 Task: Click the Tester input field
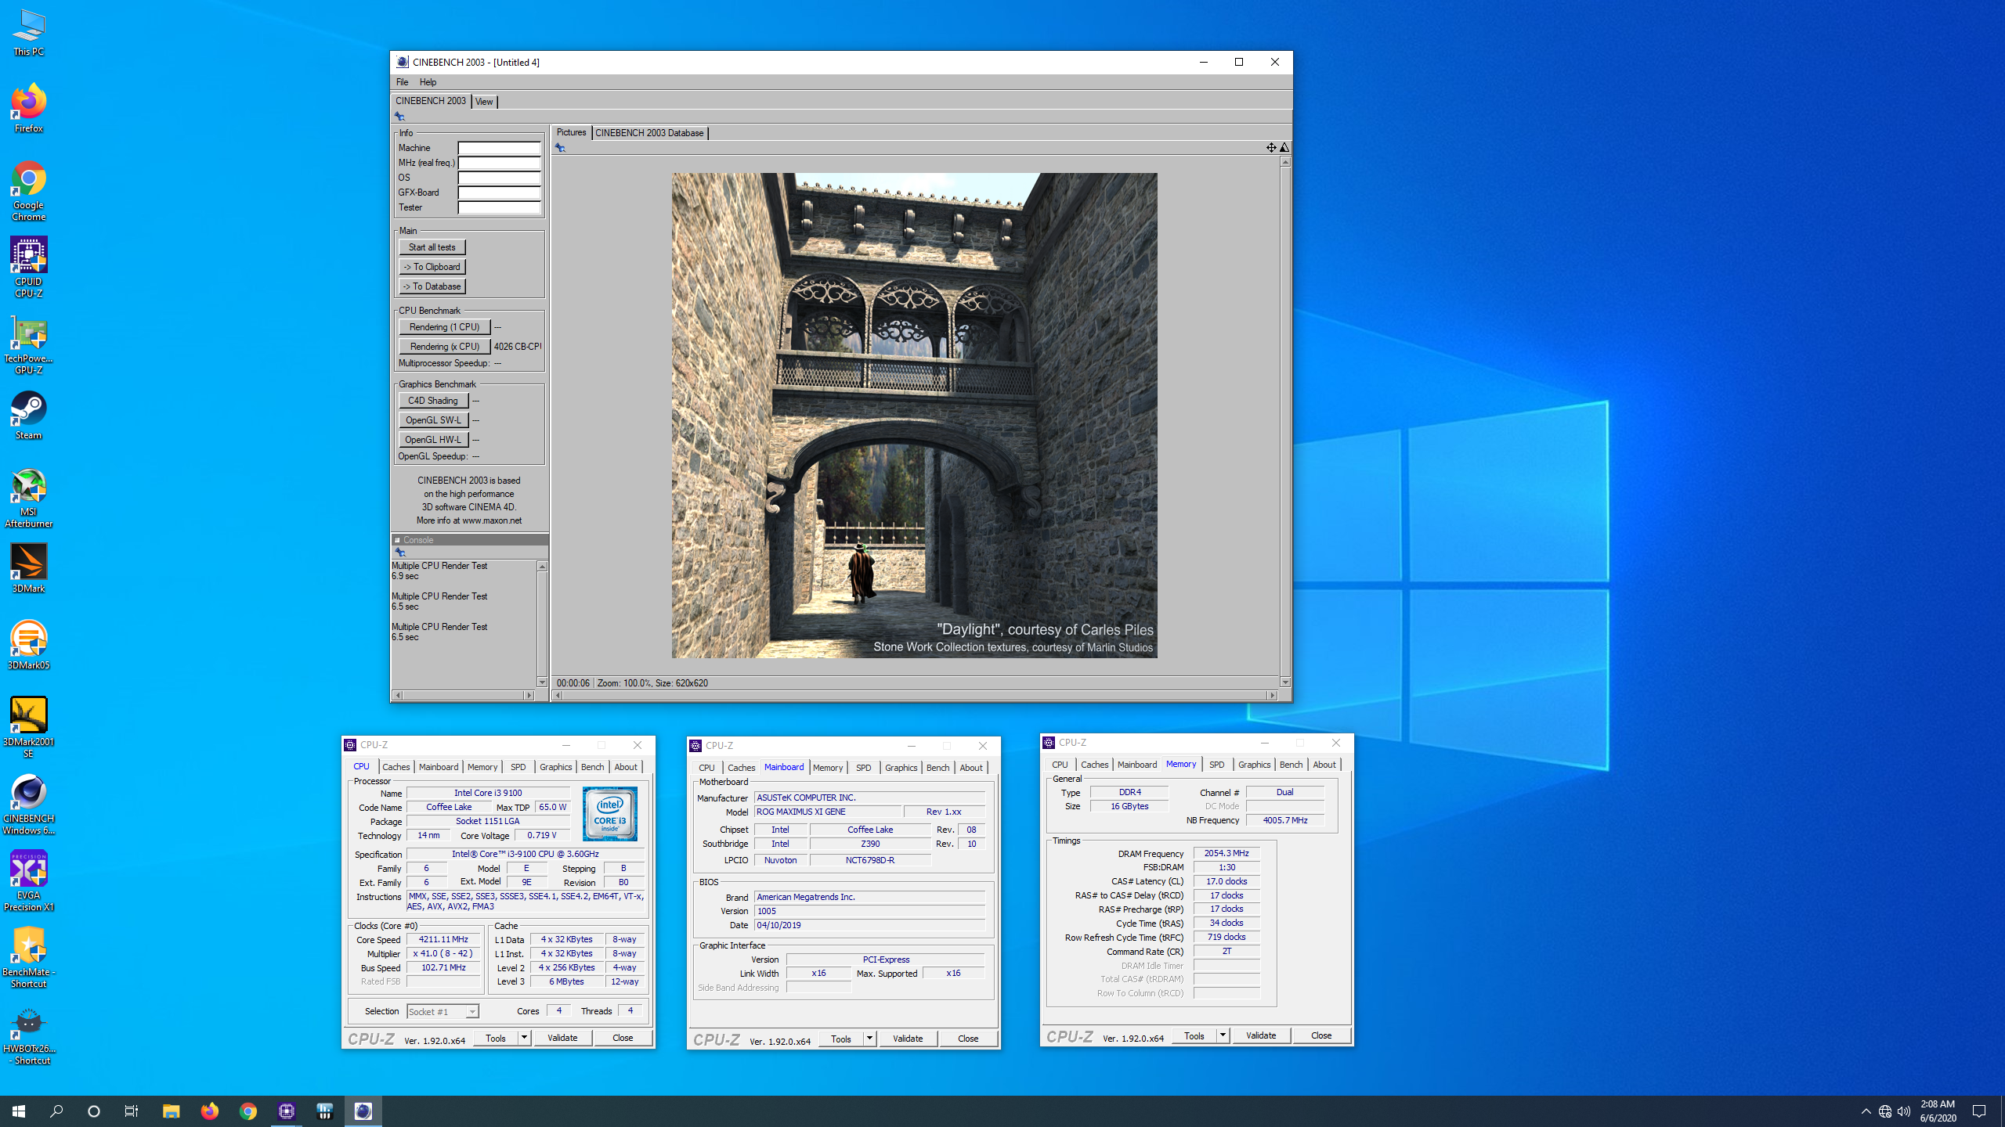499,207
